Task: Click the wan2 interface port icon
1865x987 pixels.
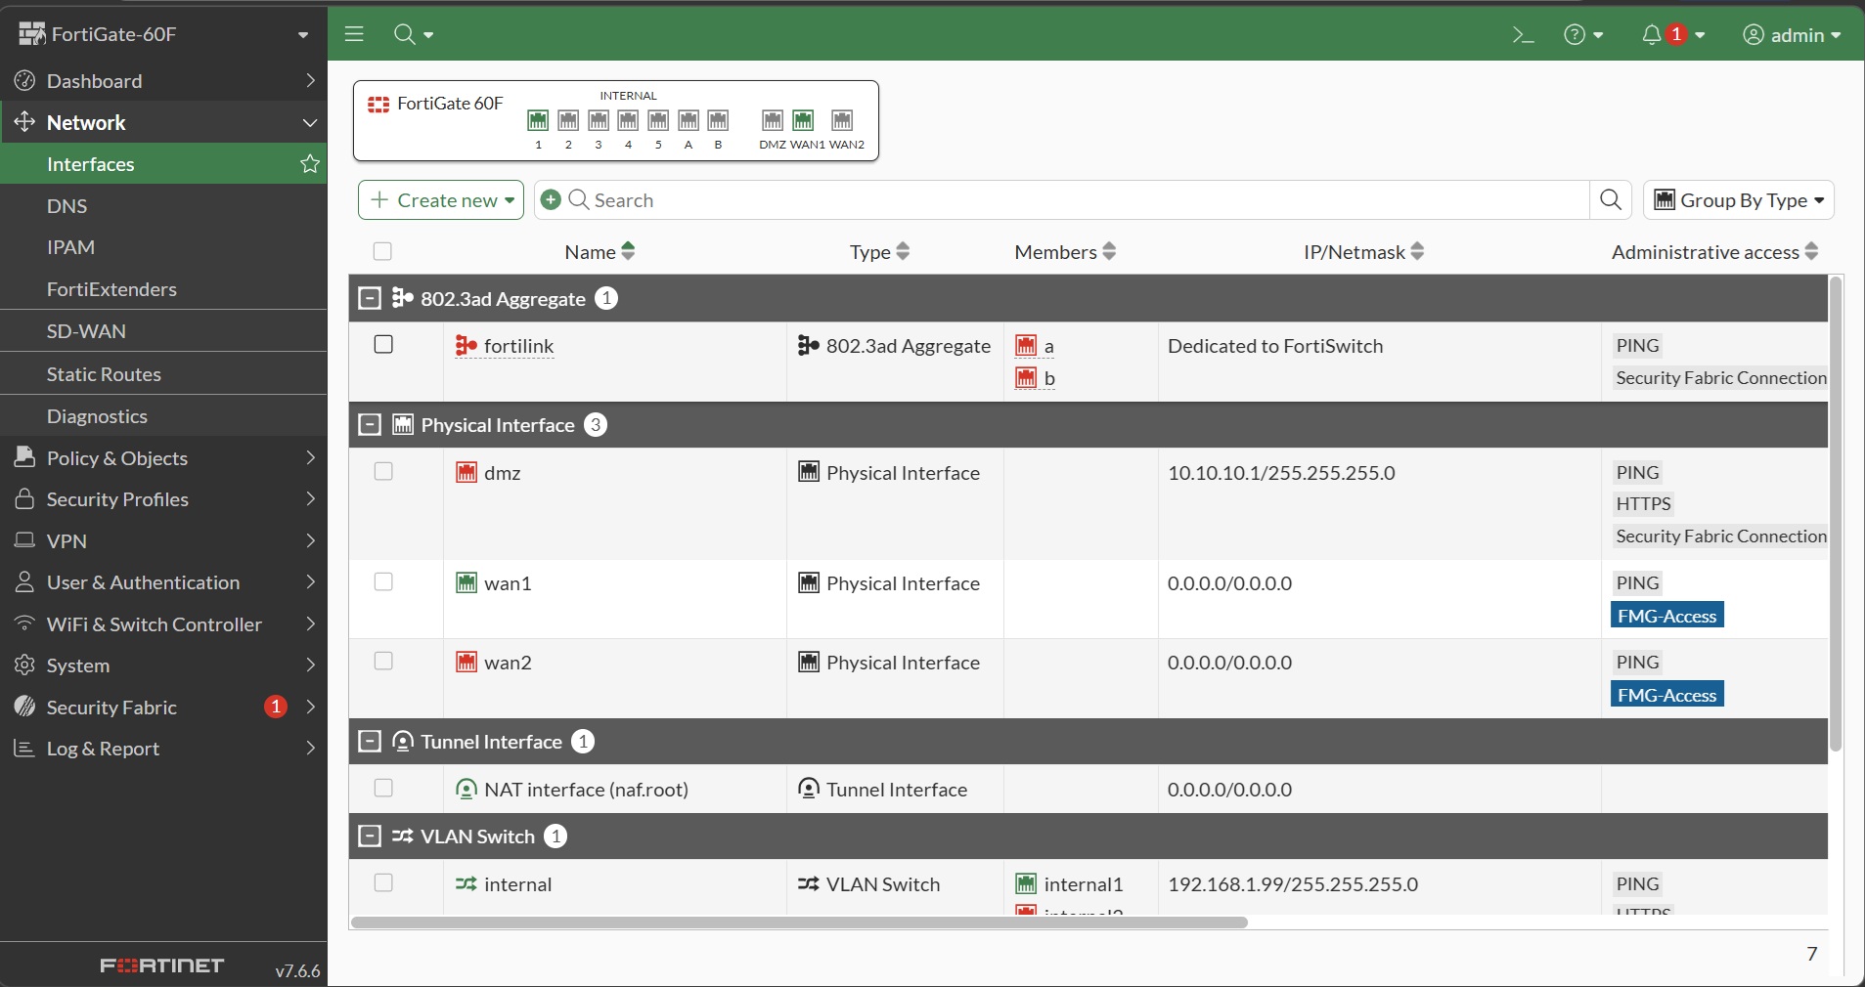Action: coord(466,663)
